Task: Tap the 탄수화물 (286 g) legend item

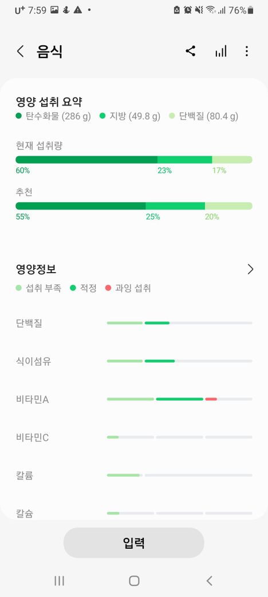Action: click(53, 116)
